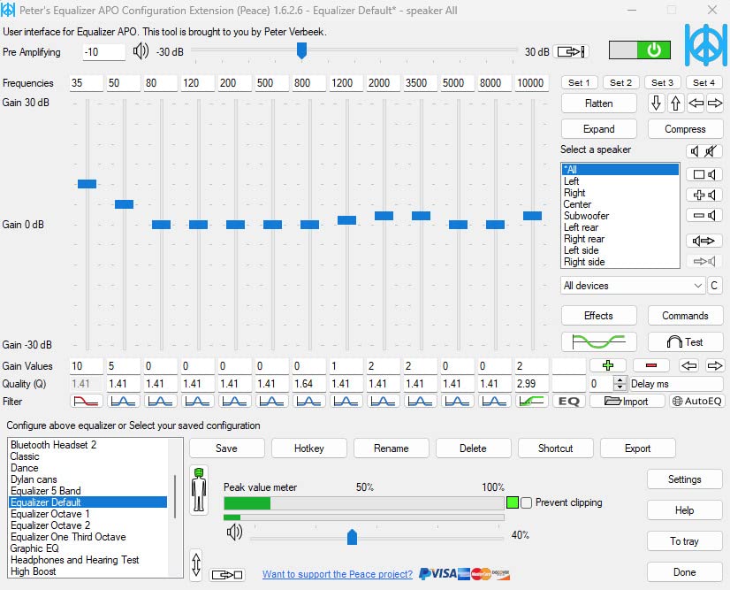Enable the Prevent clipping checkbox
The image size is (730, 590).
pyautogui.click(x=527, y=502)
